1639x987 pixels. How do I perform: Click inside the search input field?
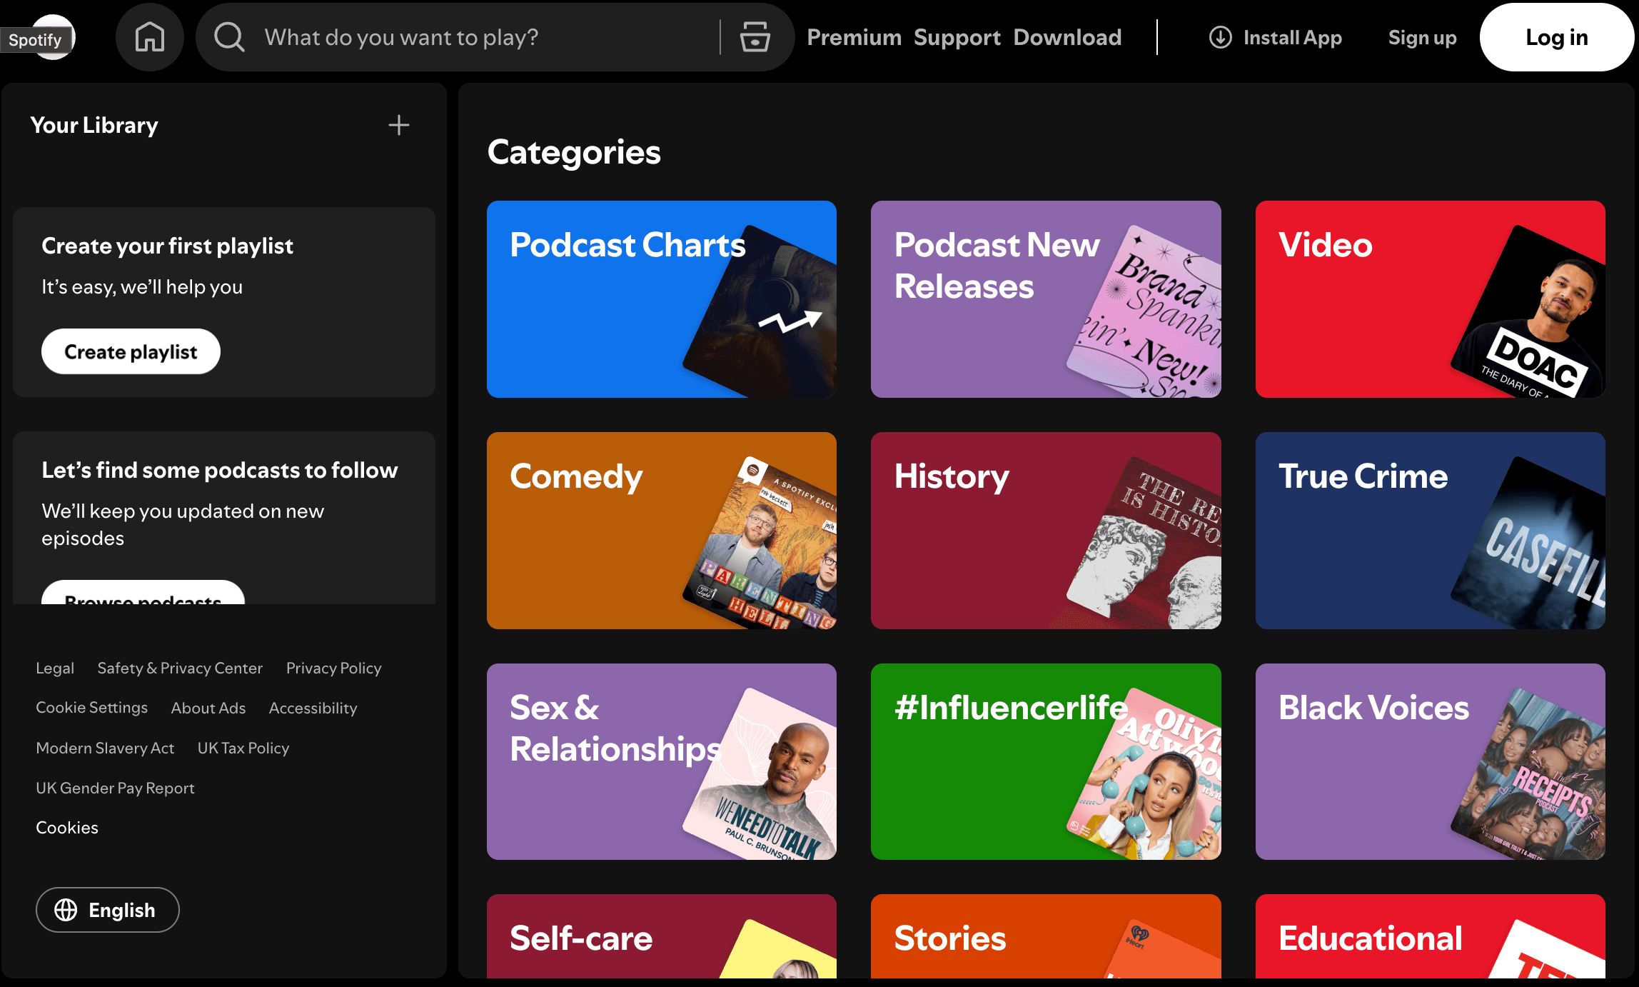[x=457, y=37]
